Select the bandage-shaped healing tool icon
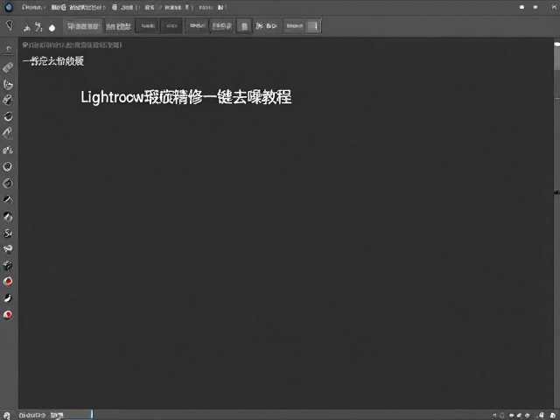Screen dimensions: 560x420 (x=8, y=67)
